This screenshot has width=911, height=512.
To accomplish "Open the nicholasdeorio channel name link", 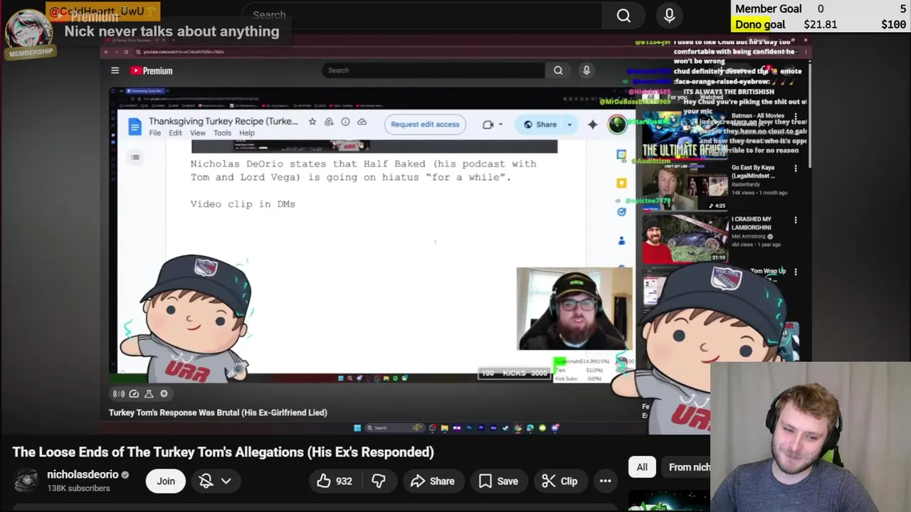I will [83, 474].
